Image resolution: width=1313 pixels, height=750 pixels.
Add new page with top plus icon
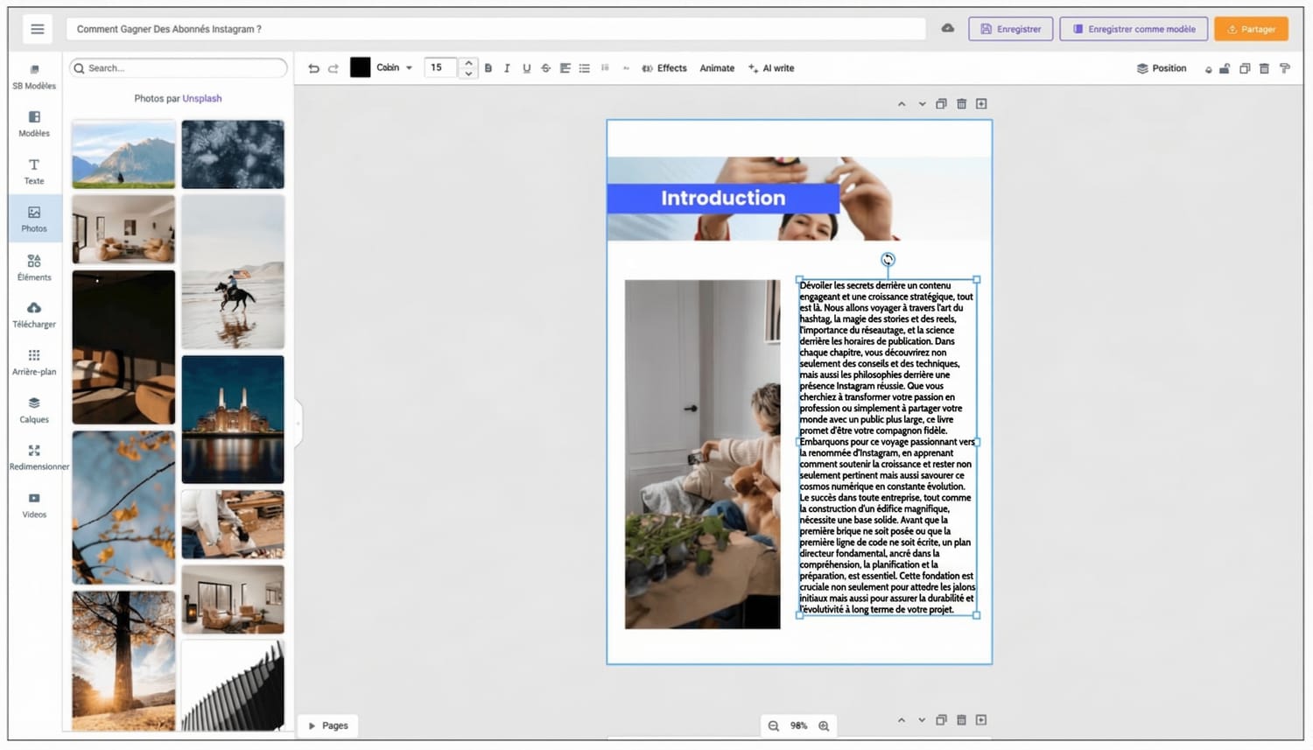981,104
